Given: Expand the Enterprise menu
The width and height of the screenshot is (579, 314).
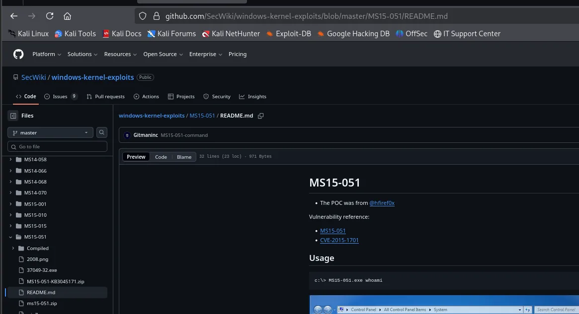Looking at the screenshot, I should click(206, 54).
